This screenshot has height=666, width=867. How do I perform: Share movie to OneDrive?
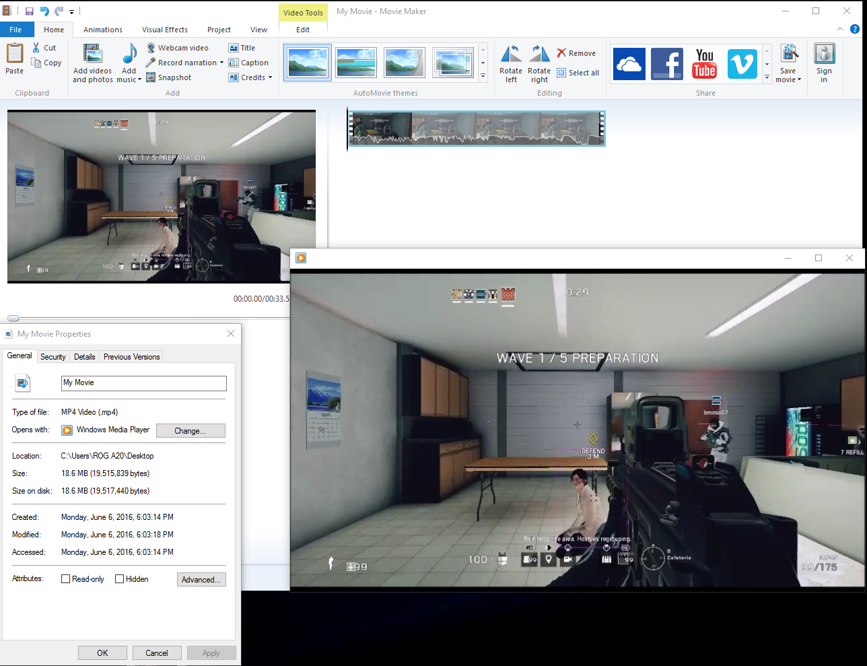(629, 64)
